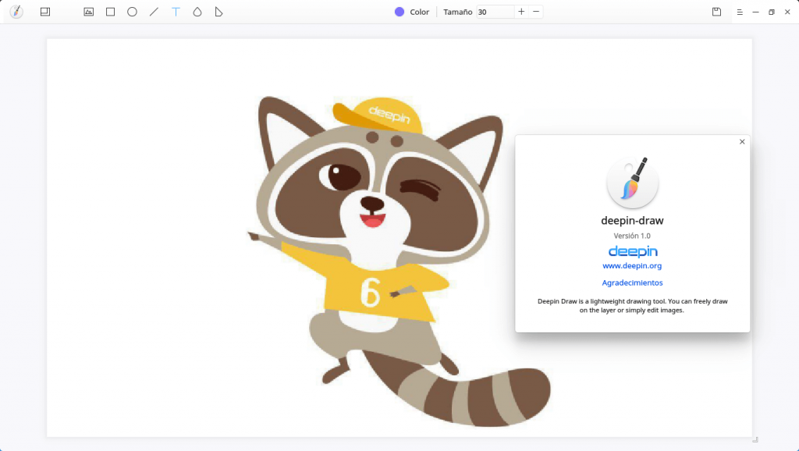Minimize the Deepin Draw window

[755, 12]
